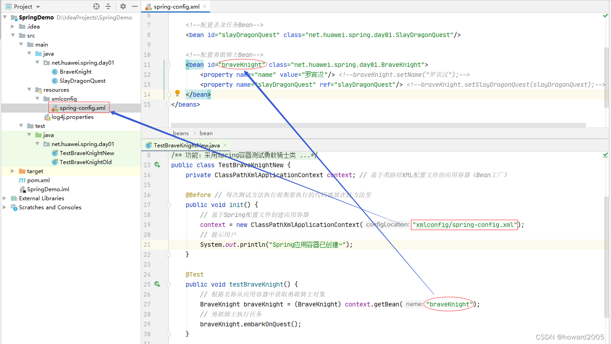Click the @Test annotation
Screen dimensions: 611x344
pos(195,274)
